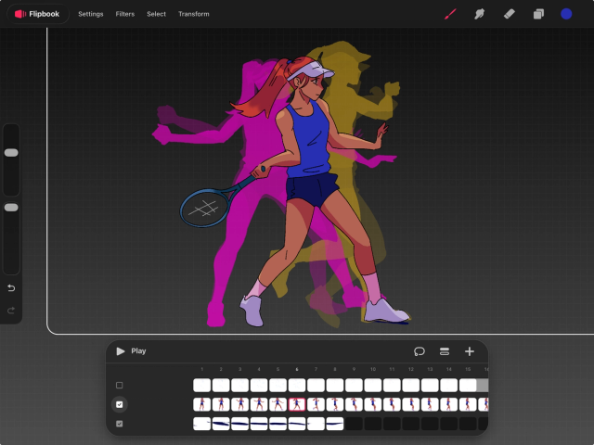Click the undo arrow in sidebar
Viewport: 594px width, 445px height.
[x=11, y=288]
